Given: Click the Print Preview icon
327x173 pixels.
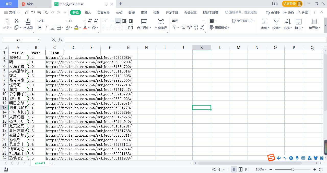Looking at the screenshot, I should [46, 12].
